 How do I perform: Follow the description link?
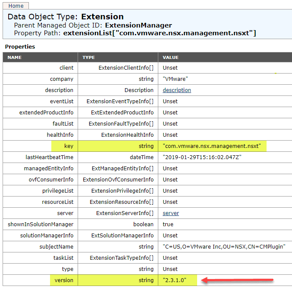tap(177, 90)
